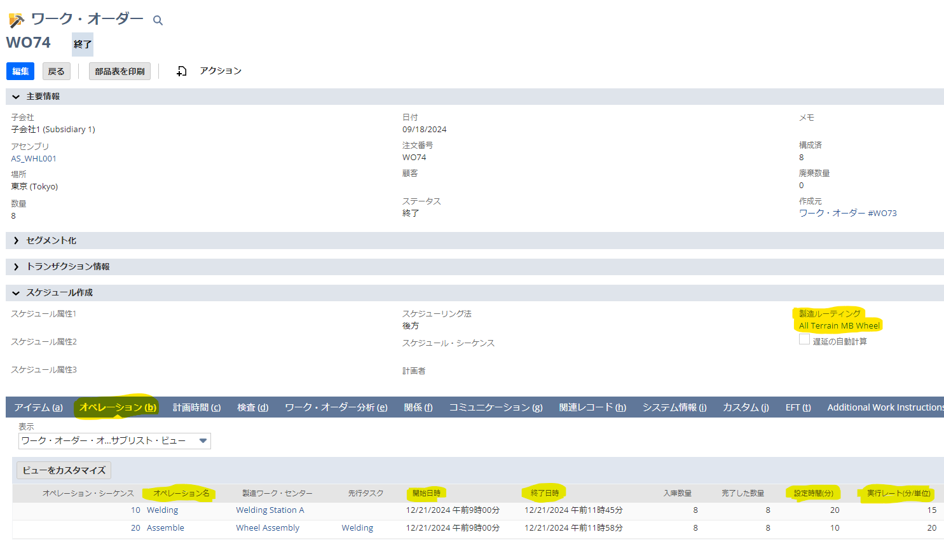Image resolution: width=944 pixels, height=544 pixels.
Task: Switch to the オペレーション (b) tab
Action: pyautogui.click(x=118, y=407)
